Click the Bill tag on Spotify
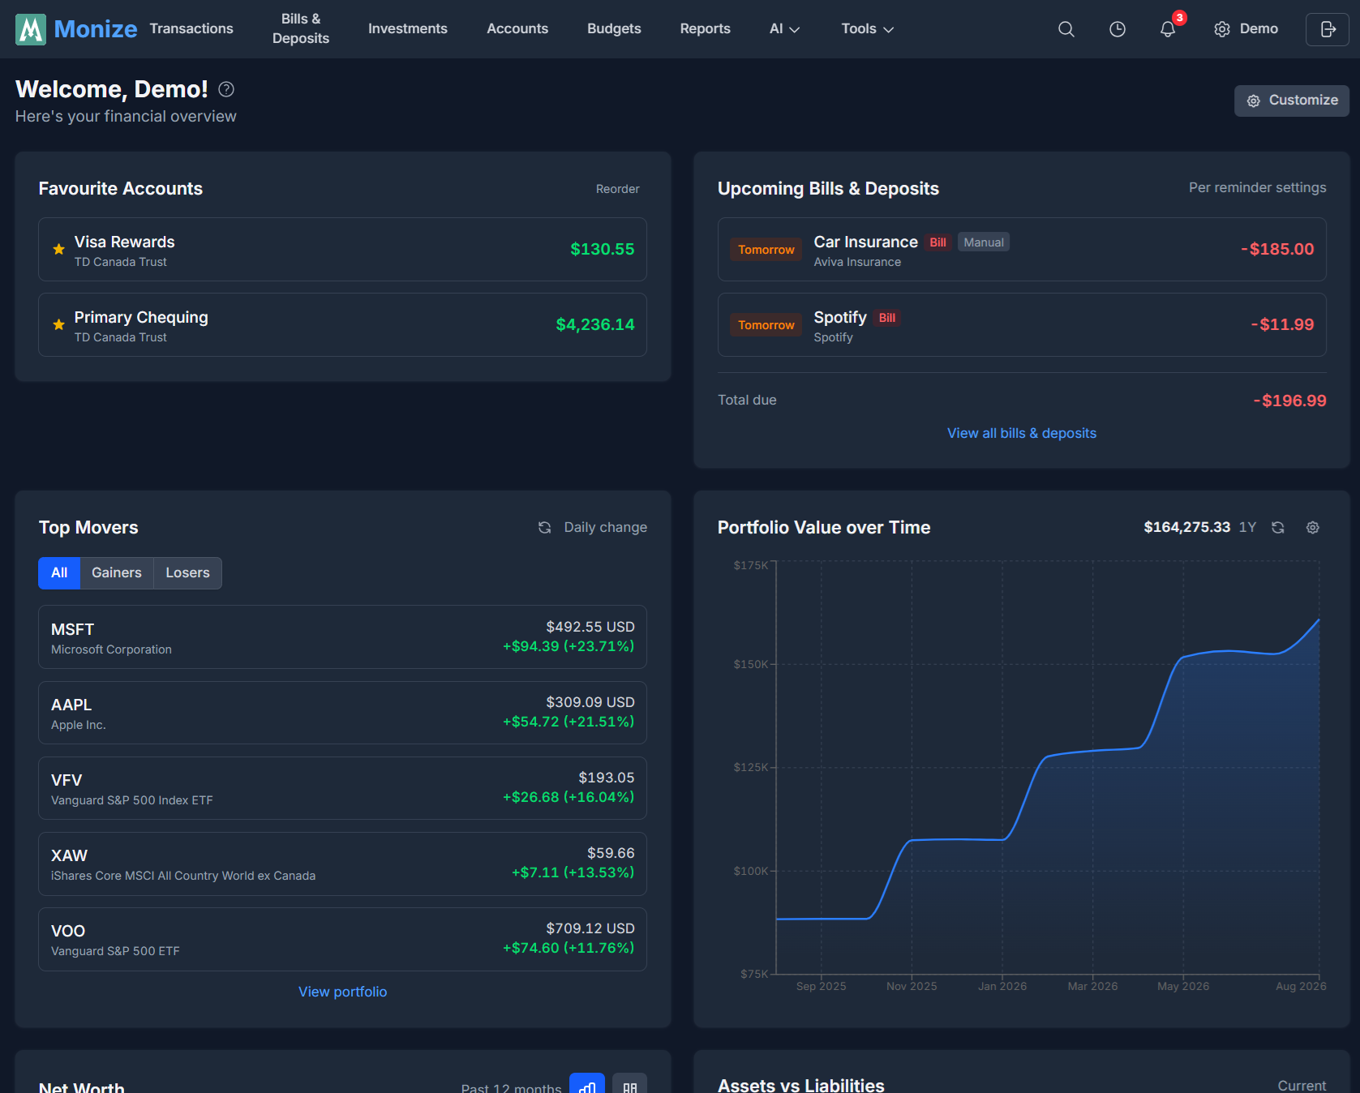The height and width of the screenshot is (1093, 1360). 887,318
